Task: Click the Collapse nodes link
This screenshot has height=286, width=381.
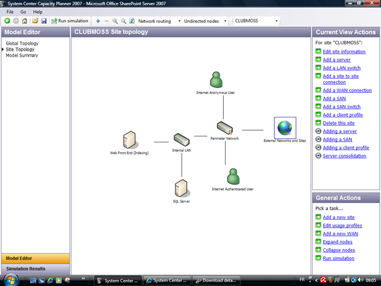Action: click(339, 250)
